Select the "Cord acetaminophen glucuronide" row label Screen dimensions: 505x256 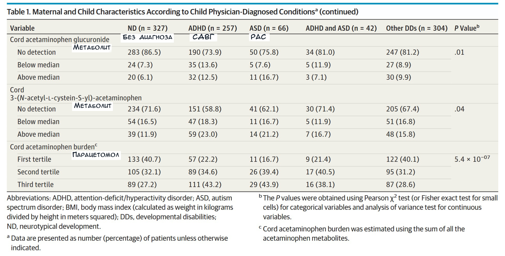coord(60,40)
